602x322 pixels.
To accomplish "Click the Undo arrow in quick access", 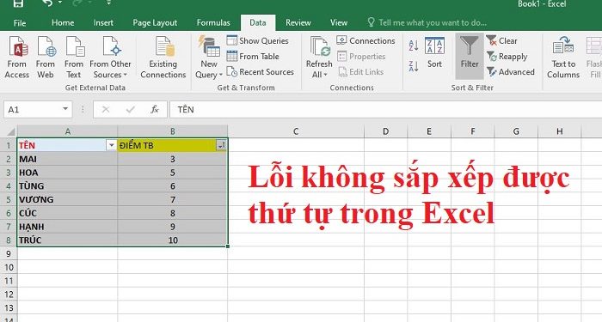I will 47,3.
